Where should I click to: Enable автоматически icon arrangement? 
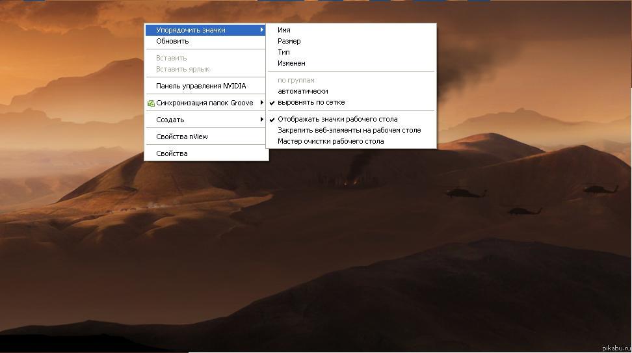302,91
